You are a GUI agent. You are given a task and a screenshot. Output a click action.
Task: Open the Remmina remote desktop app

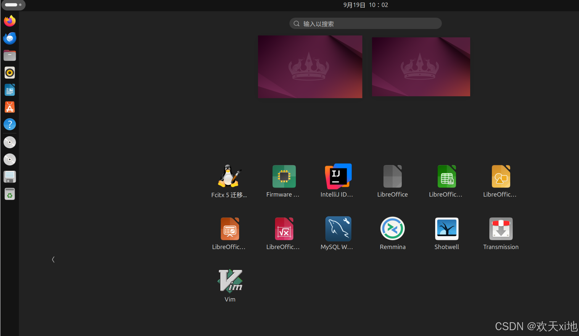point(392,234)
